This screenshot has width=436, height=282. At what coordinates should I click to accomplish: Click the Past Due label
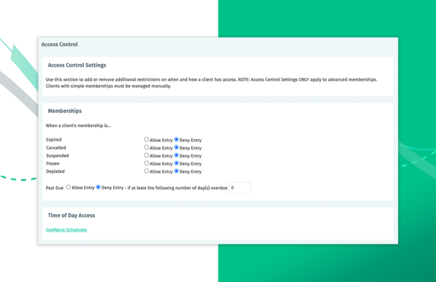tap(54, 187)
